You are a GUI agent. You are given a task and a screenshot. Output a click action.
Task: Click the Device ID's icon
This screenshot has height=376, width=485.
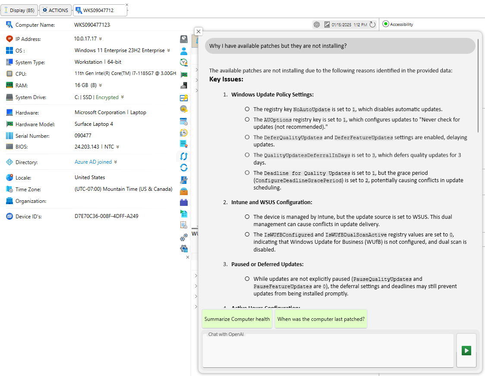9,216
